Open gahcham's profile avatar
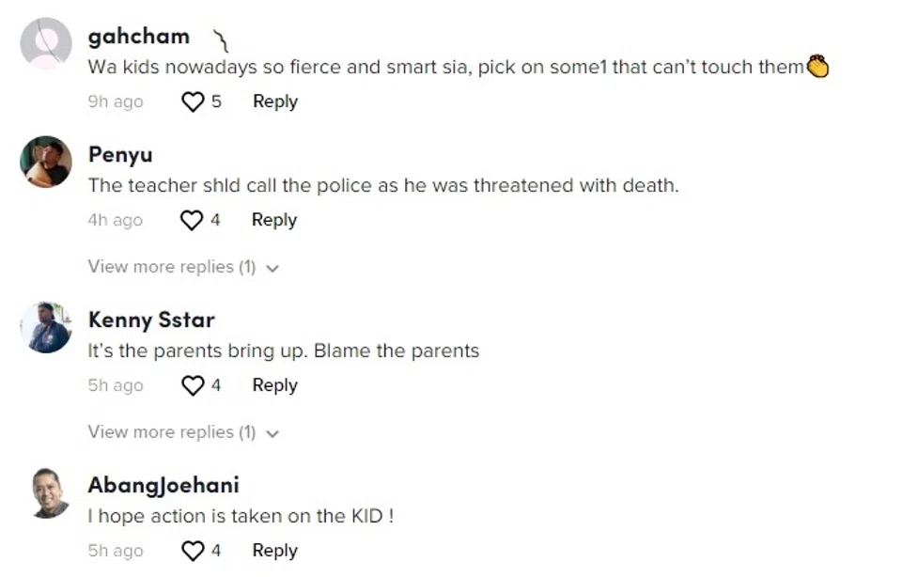 click(x=46, y=43)
